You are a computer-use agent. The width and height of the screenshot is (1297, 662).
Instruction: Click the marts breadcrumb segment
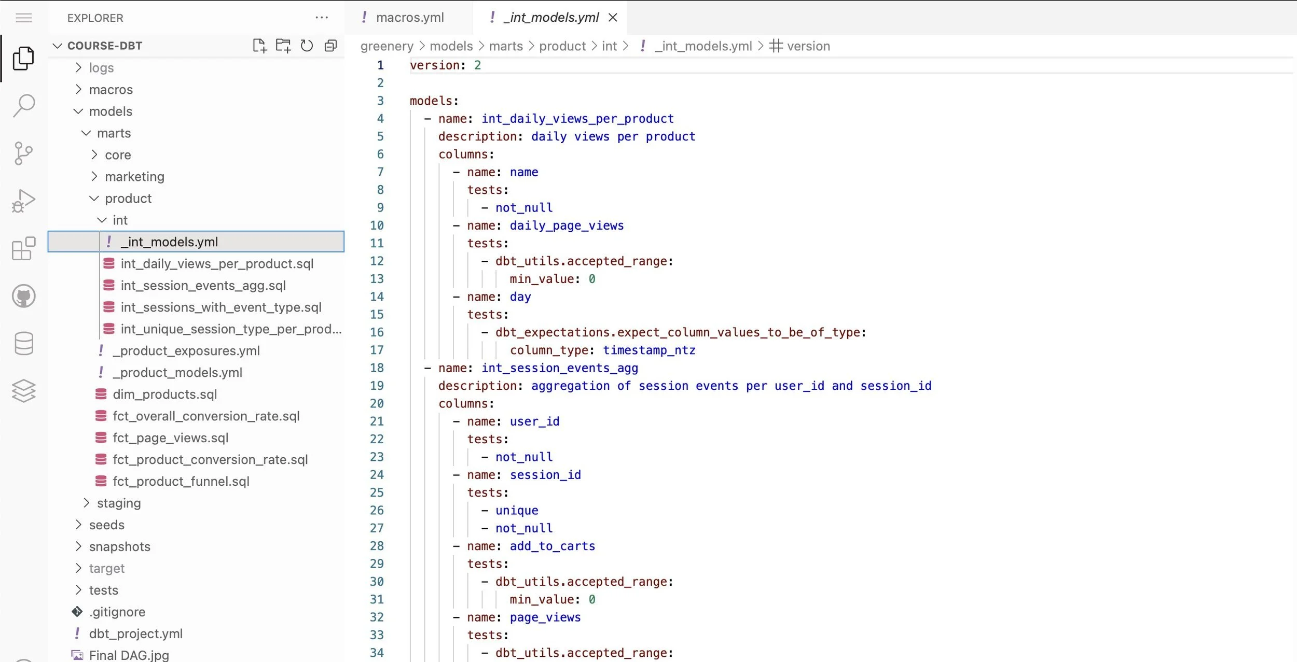click(x=505, y=46)
